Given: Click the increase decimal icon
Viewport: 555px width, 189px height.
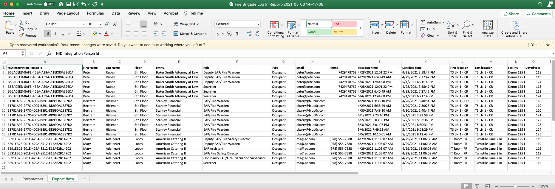Looking at the screenshot, I should (249, 34).
